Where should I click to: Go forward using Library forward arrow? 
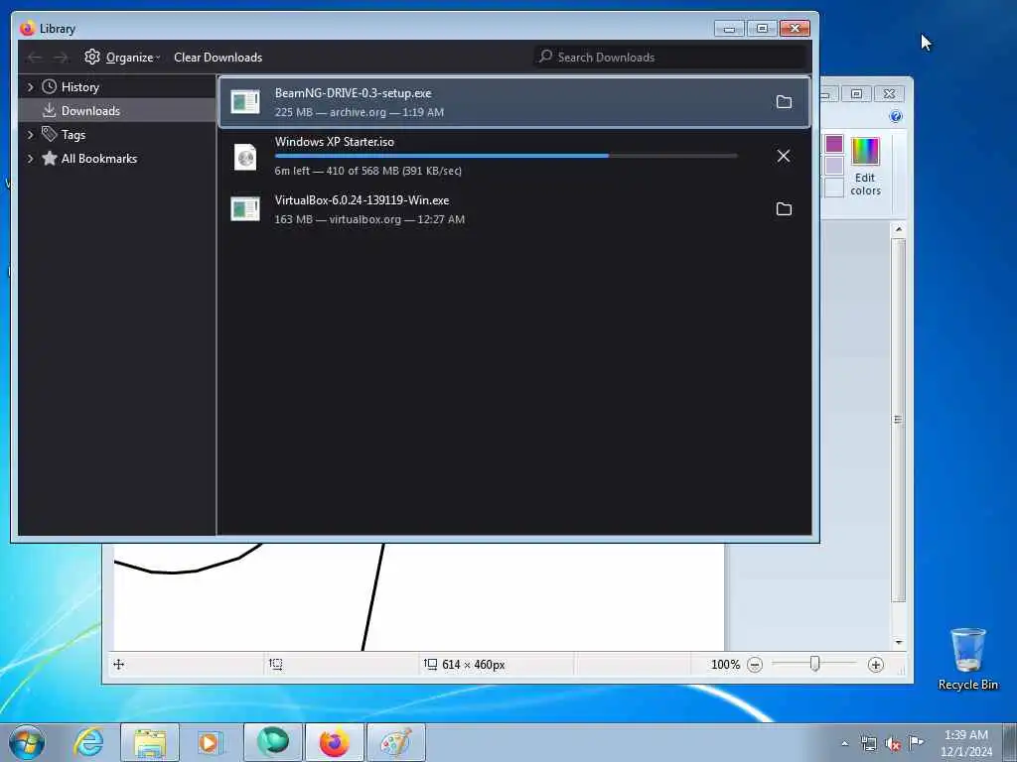[61, 58]
